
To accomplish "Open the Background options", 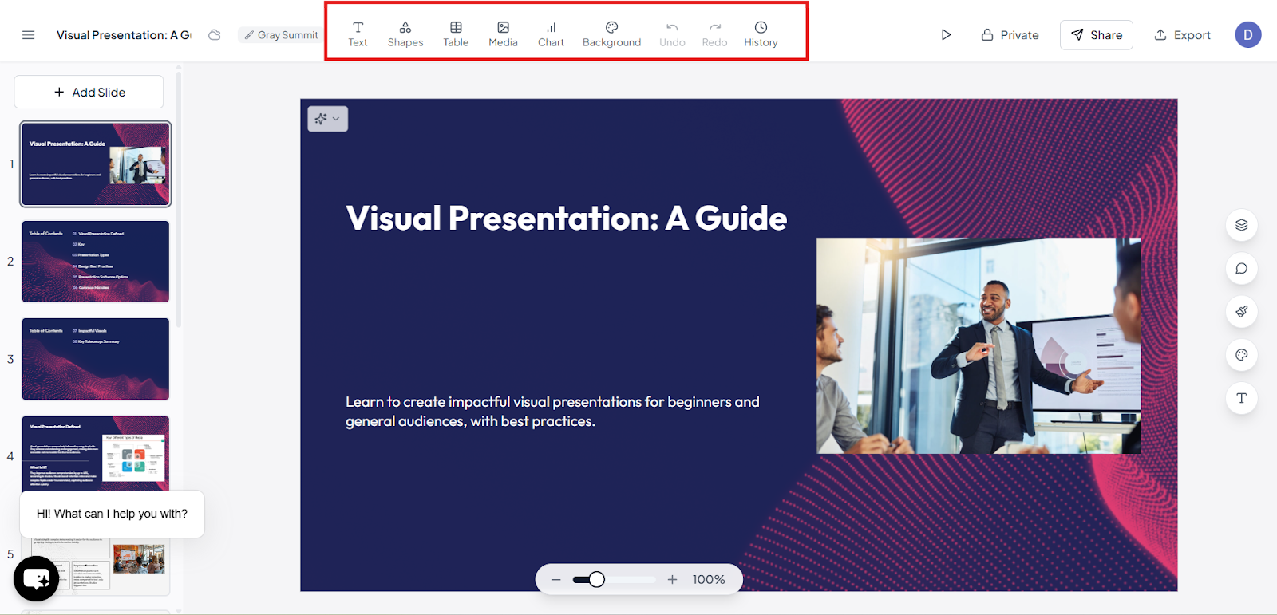I will (x=611, y=34).
